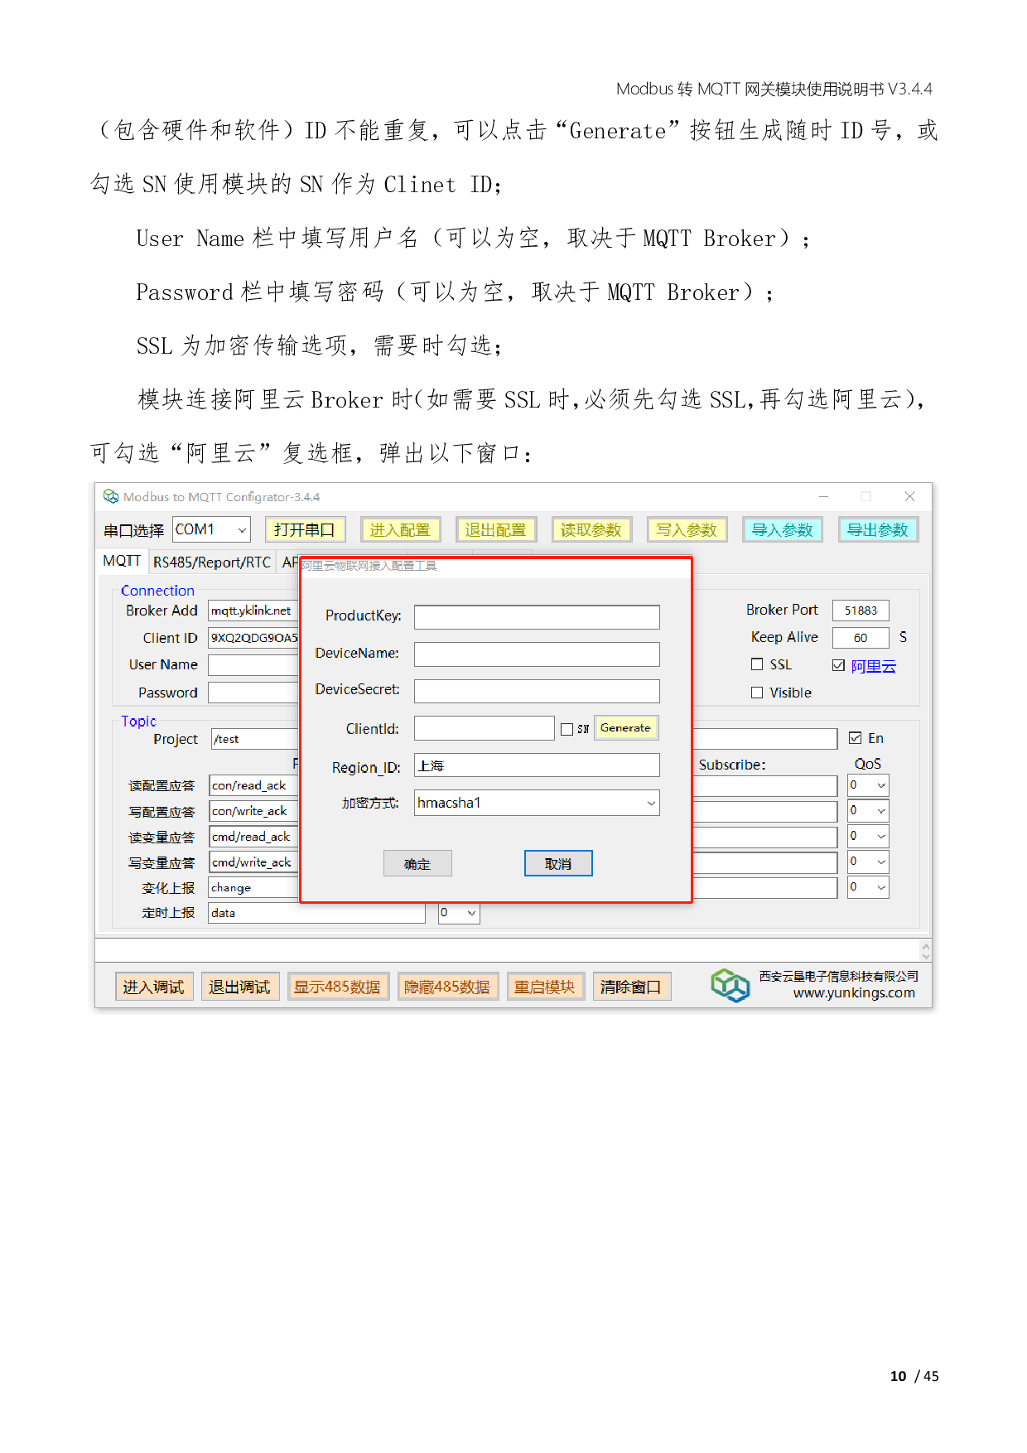
Task: Uncheck the 阿里云 checkbox
Action: (x=838, y=665)
